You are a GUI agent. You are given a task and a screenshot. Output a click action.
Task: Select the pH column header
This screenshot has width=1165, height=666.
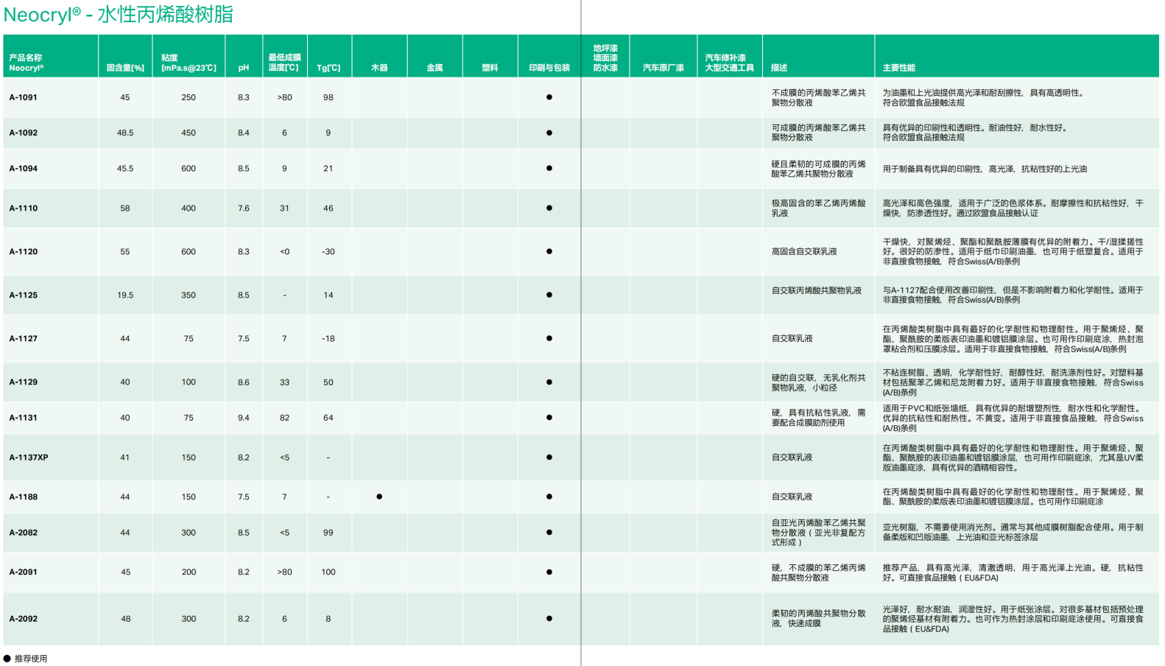pyautogui.click(x=244, y=68)
